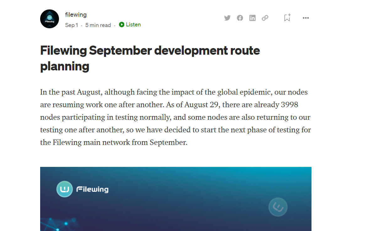The width and height of the screenshot is (367, 231).
Task: Open the three-dot more options menu
Action: (306, 18)
